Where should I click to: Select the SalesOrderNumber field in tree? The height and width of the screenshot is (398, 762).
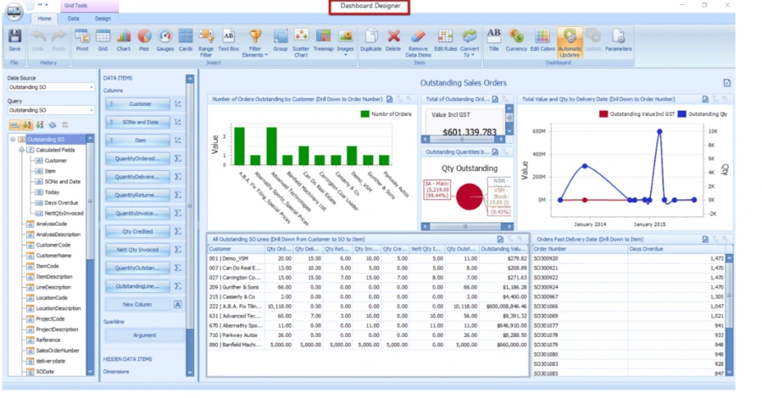pos(58,351)
